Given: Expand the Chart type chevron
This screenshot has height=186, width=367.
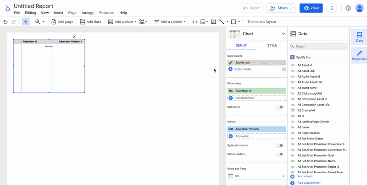Looking at the screenshot, I should (284, 33).
